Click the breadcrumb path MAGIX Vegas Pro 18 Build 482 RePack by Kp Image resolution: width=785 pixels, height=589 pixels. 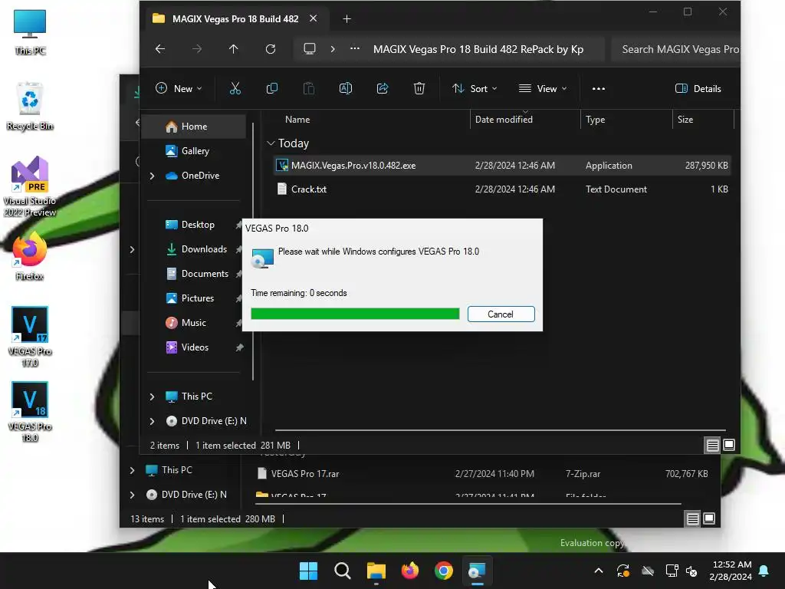click(x=478, y=49)
